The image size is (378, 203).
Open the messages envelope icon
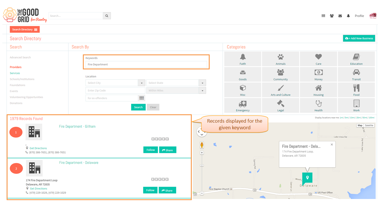340,16
